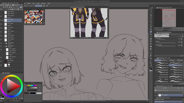
Task: Click new raster layer icon
Action: pos(9,9)
